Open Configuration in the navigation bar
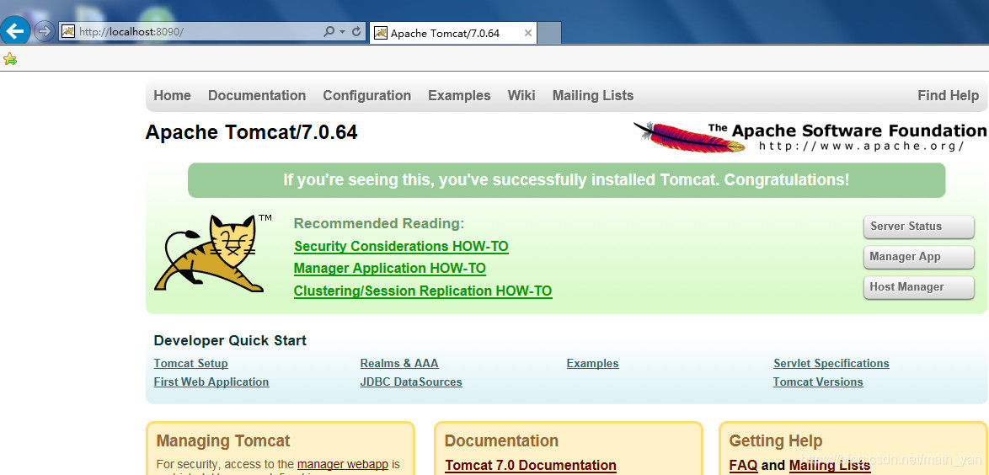Screen dimensions: 989x475 pyautogui.click(x=367, y=95)
